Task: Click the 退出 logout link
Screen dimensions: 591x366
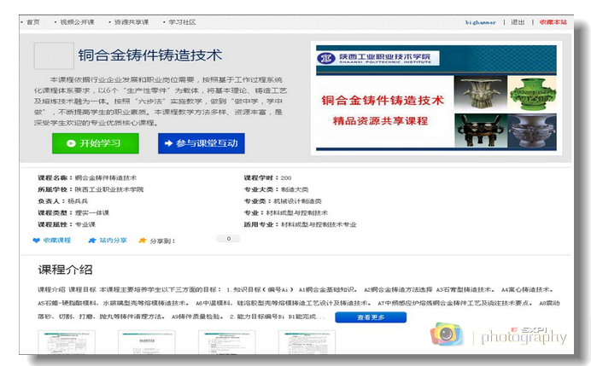Action: [x=518, y=21]
